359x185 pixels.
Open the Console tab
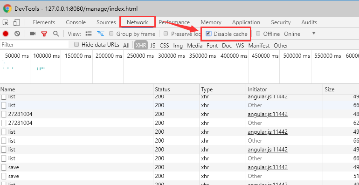[x=76, y=22]
